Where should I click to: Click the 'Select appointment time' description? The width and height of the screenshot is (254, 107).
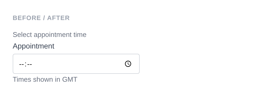pyautogui.click(x=49, y=35)
